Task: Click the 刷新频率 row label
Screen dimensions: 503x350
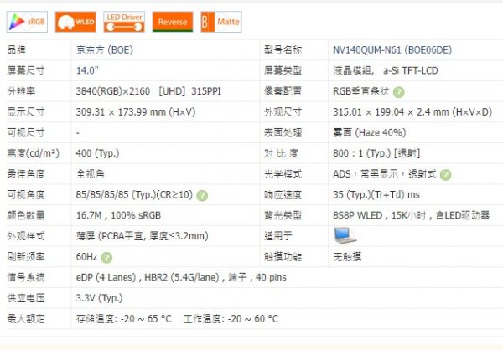Action: [x=26, y=257]
